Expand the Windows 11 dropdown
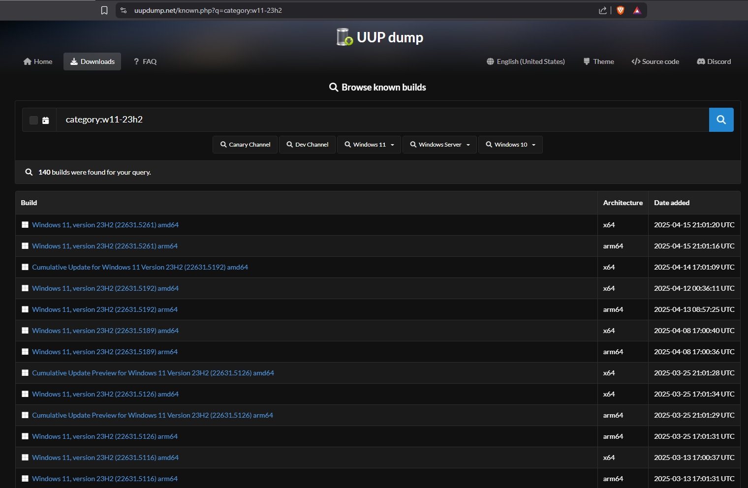The width and height of the screenshot is (748, 488). coord(369,145)
